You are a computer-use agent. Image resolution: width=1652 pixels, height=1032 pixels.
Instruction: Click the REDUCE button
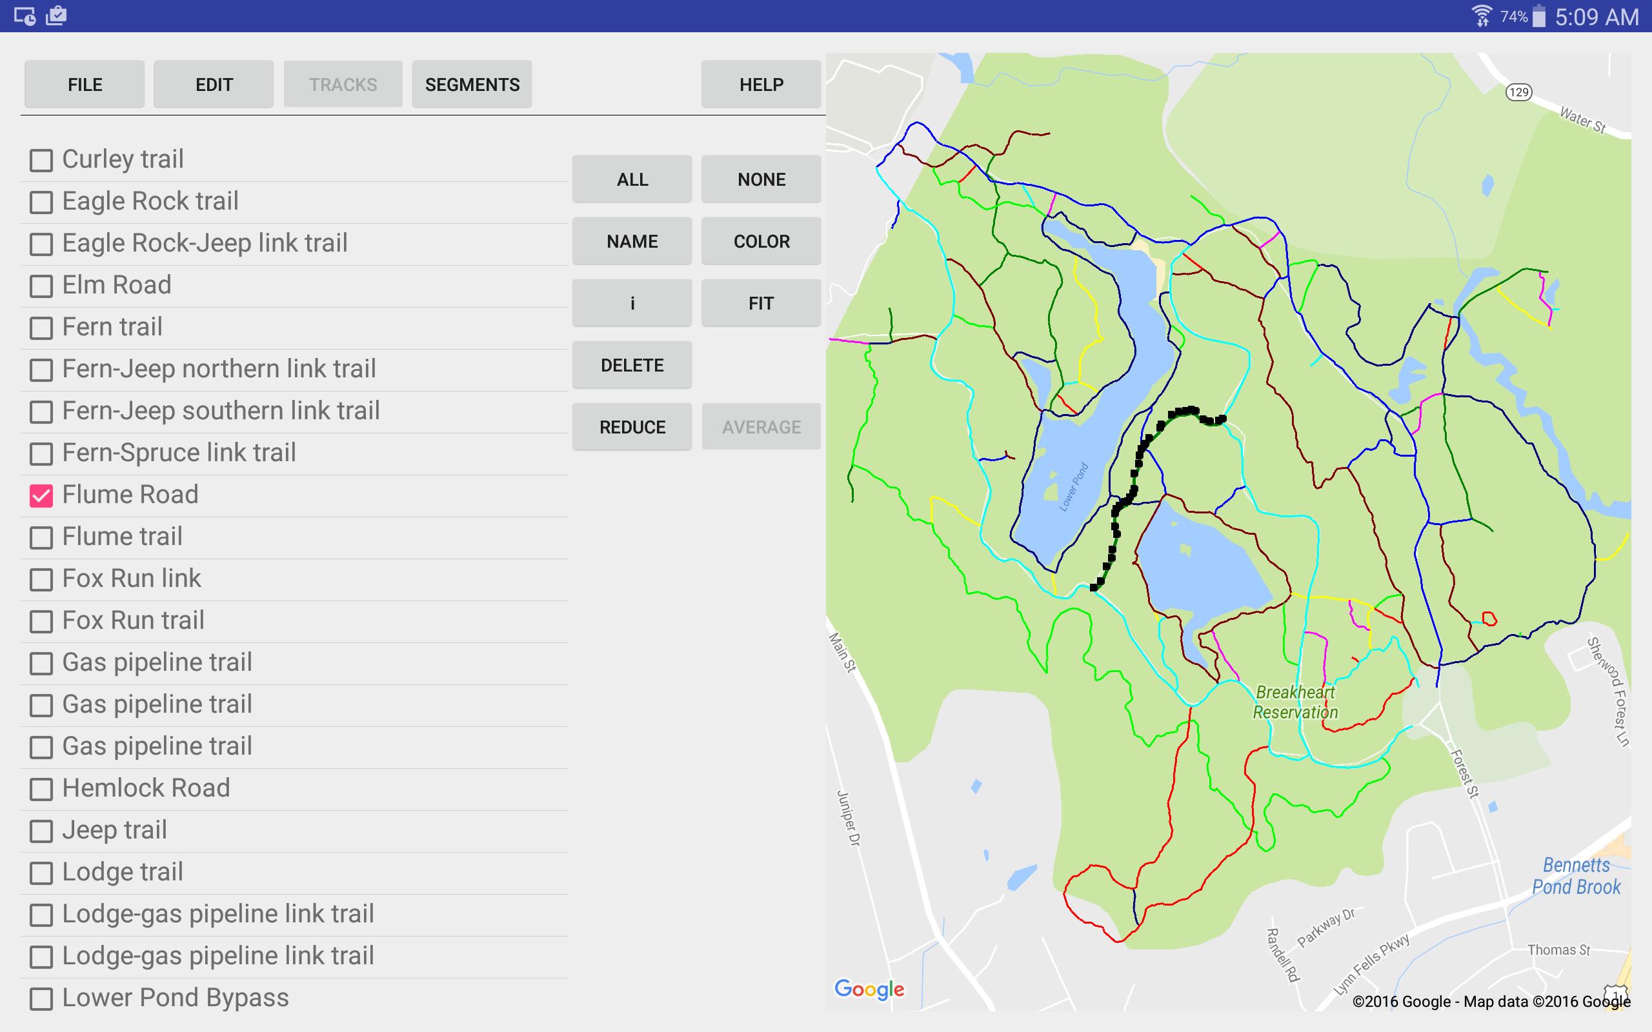point(632,426)
